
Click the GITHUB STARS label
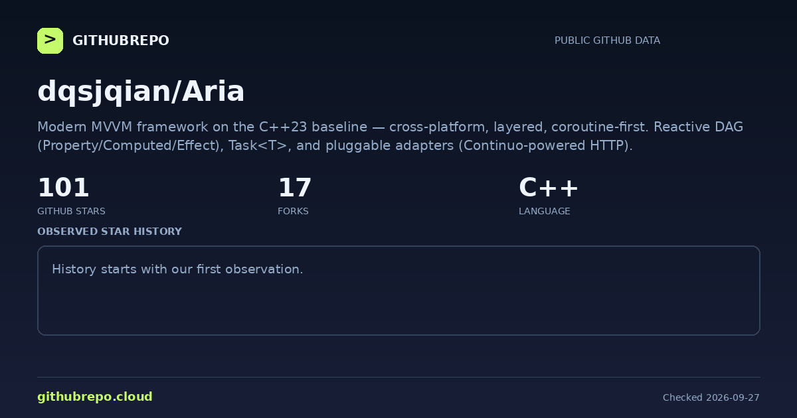point(71,211)
